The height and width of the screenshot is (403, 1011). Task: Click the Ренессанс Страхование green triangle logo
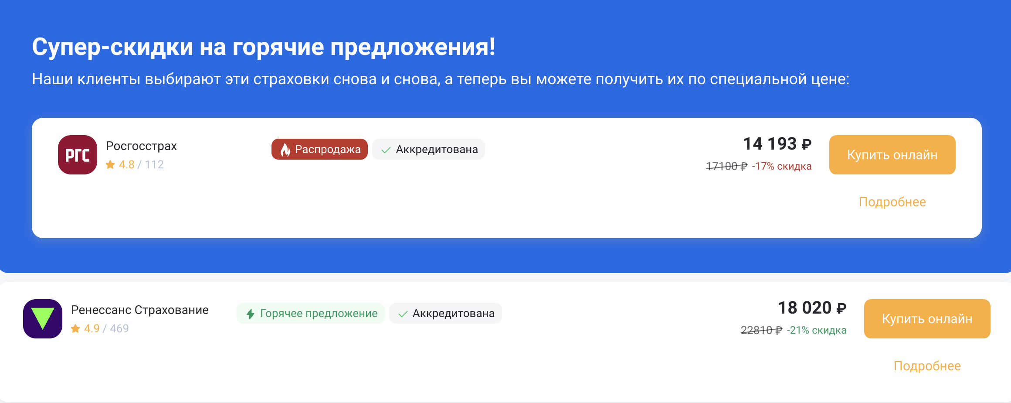coord(43,319)
